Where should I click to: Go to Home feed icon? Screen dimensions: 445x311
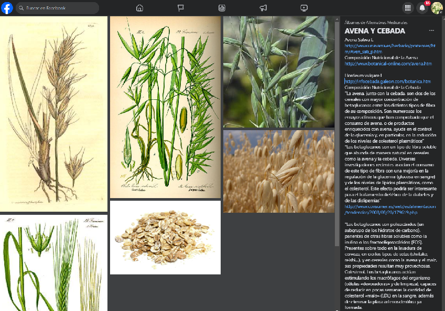(x=139, y=8)
